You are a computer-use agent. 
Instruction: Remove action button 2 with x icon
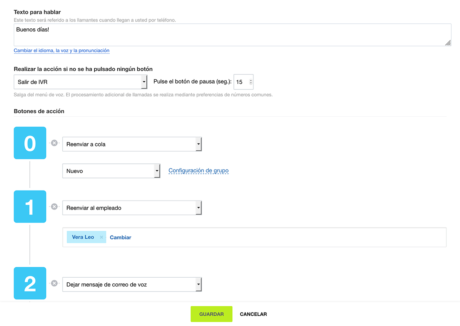point(54,283)
